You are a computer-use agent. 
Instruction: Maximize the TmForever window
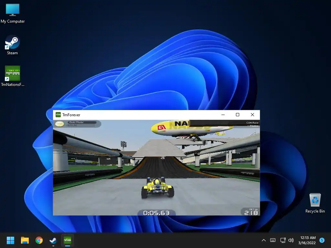[238, 115]
